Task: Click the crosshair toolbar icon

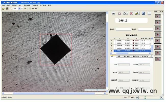Action: (33, 9)
